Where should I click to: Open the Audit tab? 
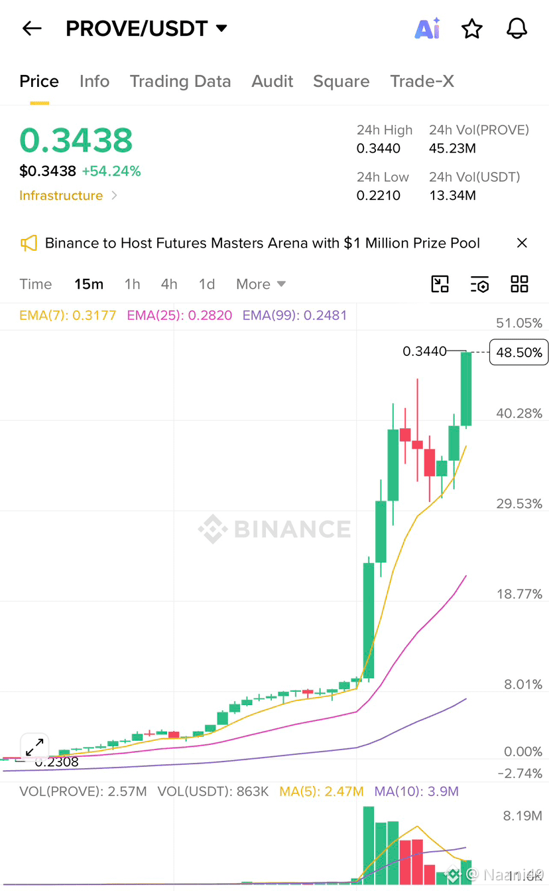(273, 81)
